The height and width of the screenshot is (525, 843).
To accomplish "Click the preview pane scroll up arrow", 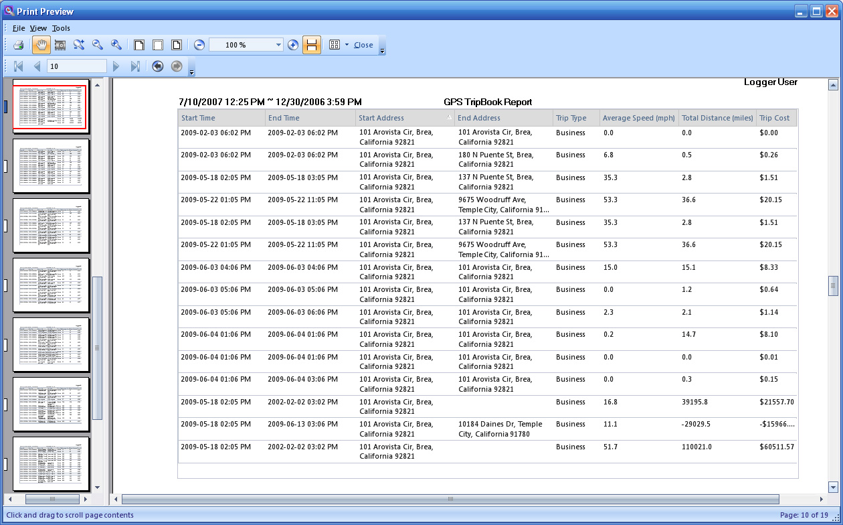I will (833, 84).
